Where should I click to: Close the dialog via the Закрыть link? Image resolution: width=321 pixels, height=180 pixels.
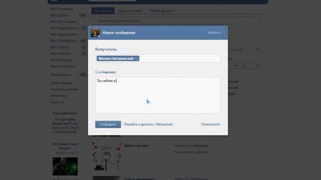click(214, 32)
